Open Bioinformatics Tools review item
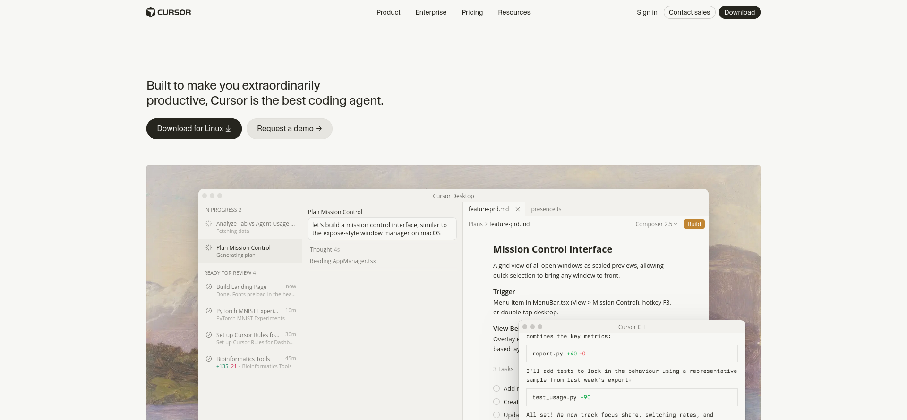The width and height of the screenshot is (907, 420). pos(250,362)
